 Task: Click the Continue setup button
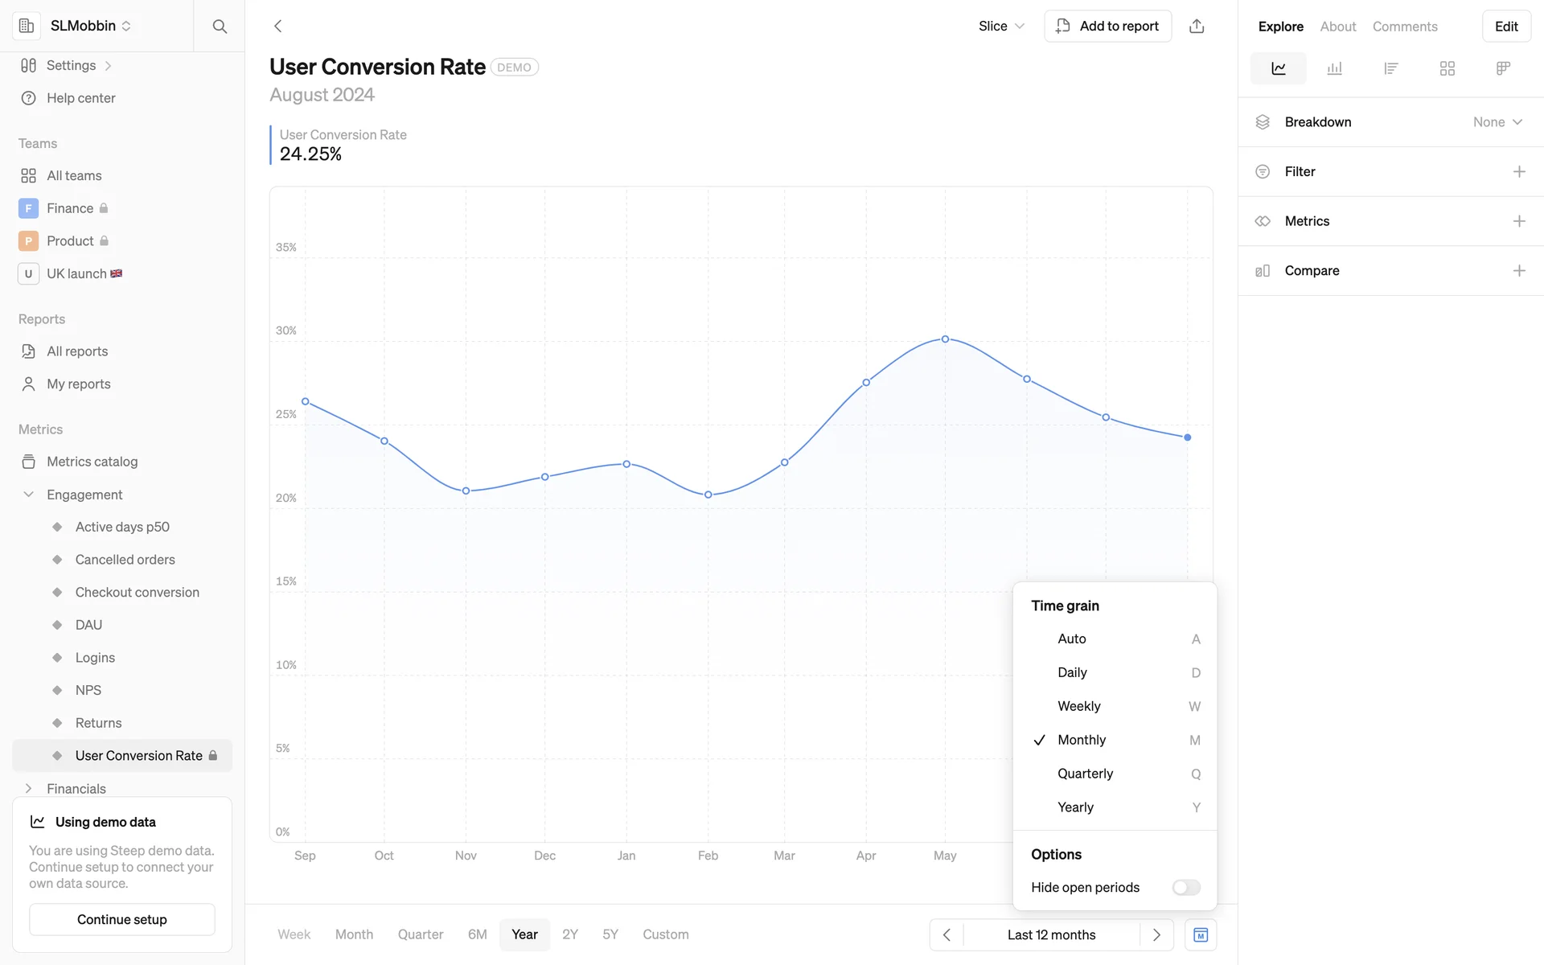point(122,919)
